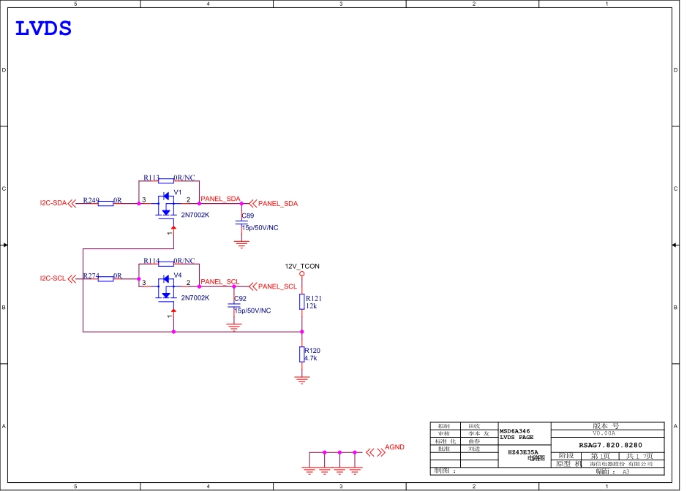Click the RSAG7.820.8280 title block field
The image size is (695, 491).
point(610,444)
